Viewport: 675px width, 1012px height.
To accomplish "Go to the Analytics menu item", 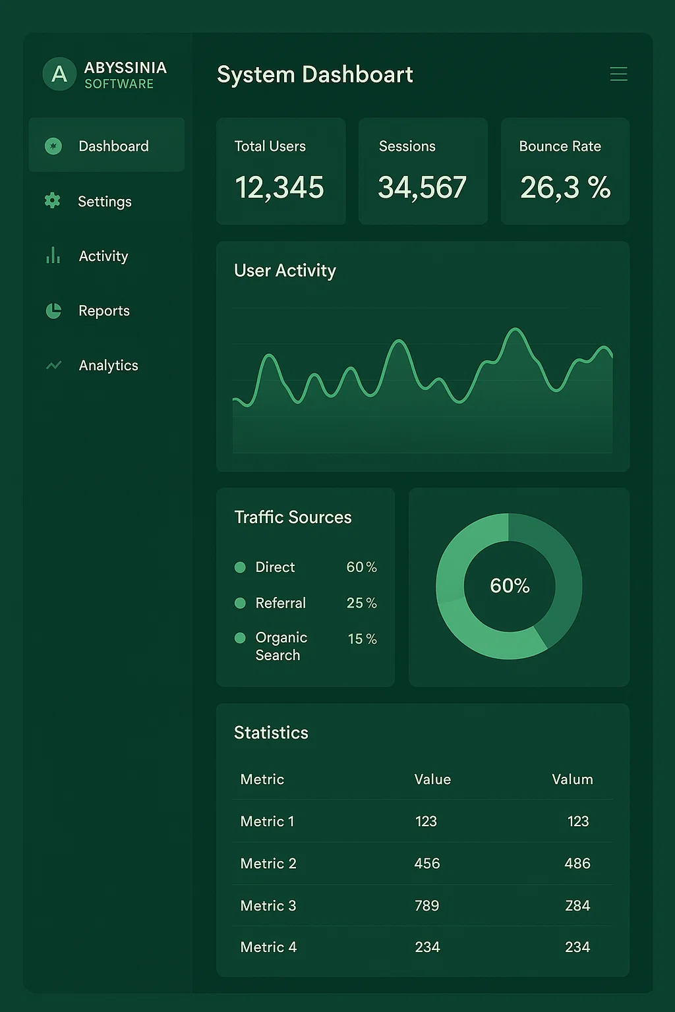I will tap(108, 366).
